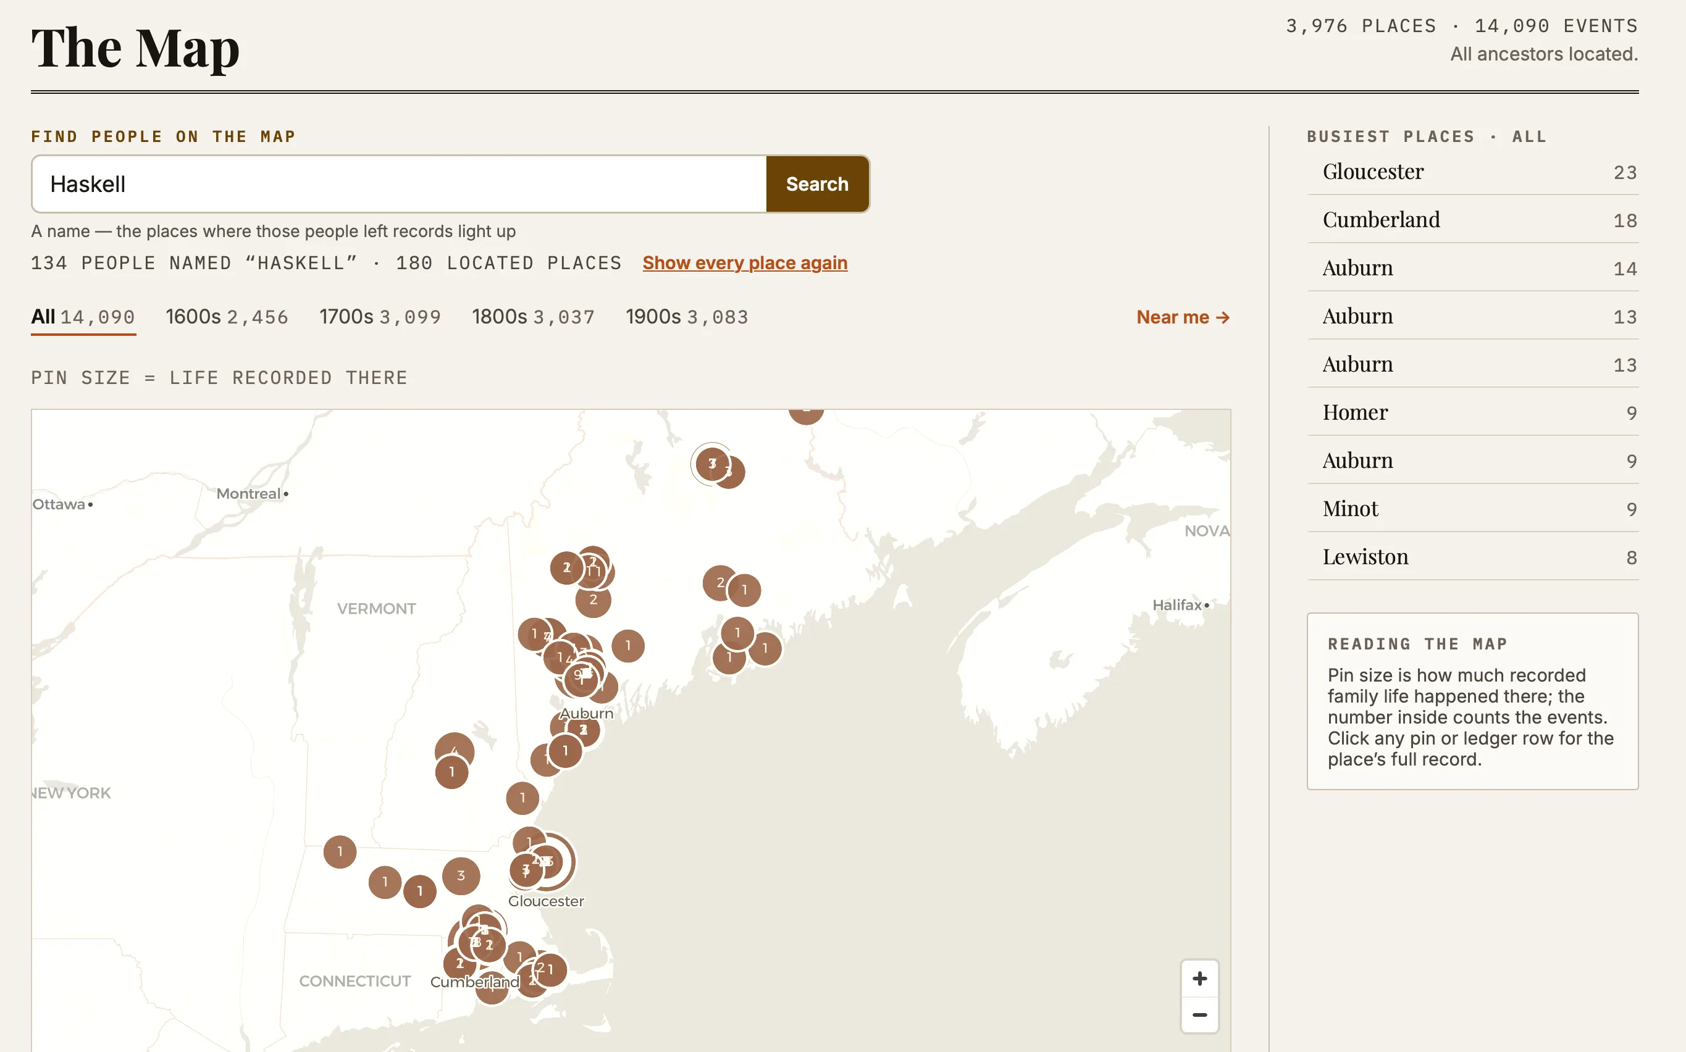Open the Minot row in busiest places
This screenshot has height=1052, width=1686.
1473,509
